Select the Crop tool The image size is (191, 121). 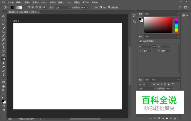click(x=4, y=32)
